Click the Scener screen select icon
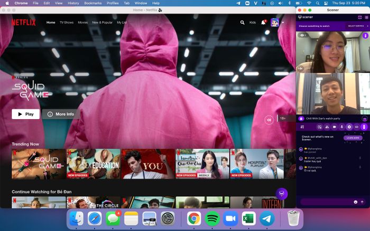370x231 pixels. coord(319,127)
